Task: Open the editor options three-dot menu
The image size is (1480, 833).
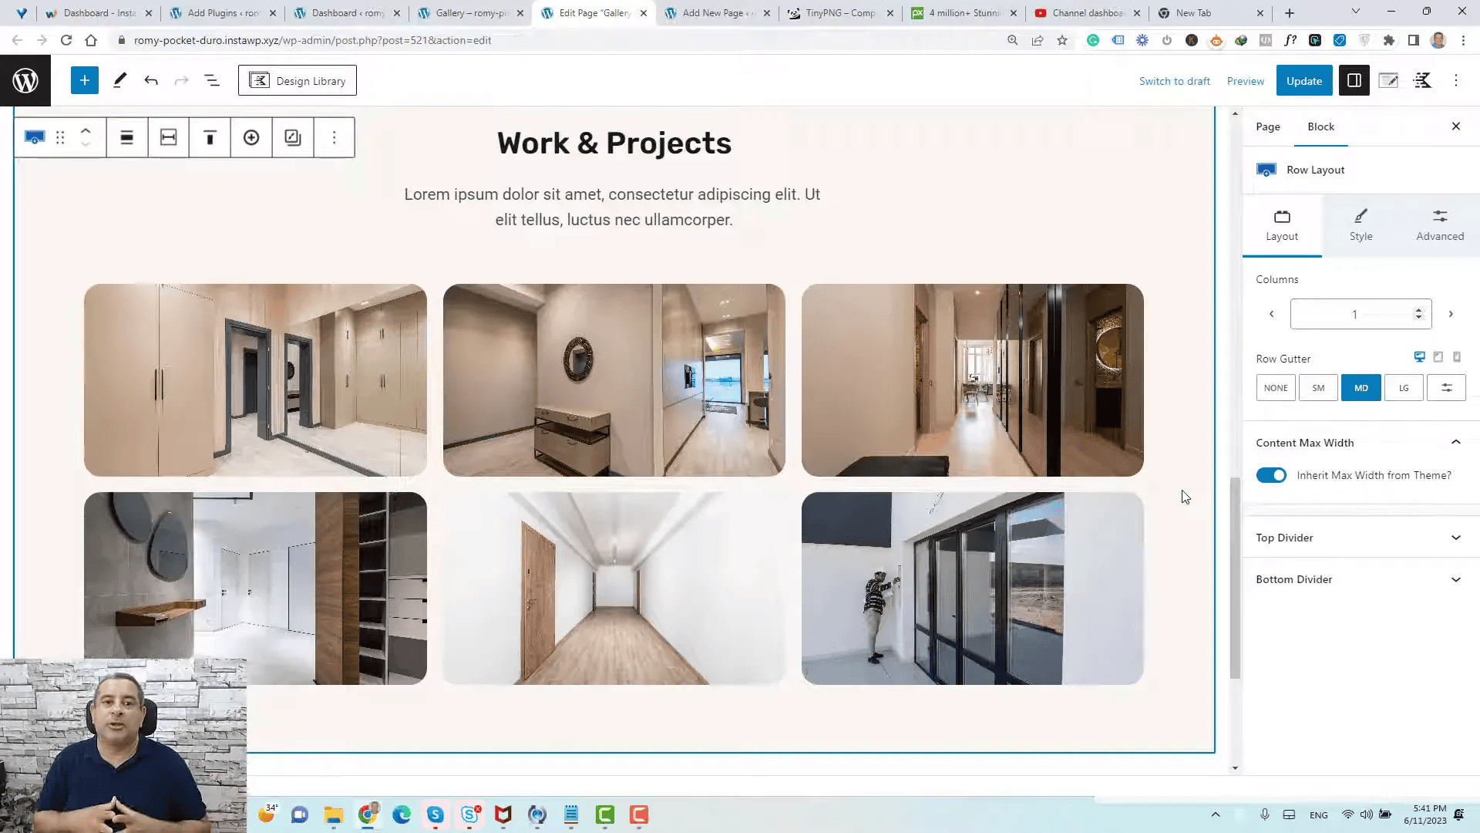Action: 1456,80
